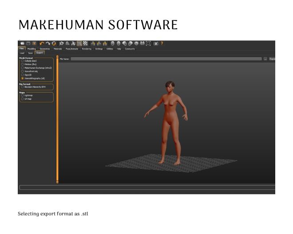Select Biovision Hierarchy BVH rig format
Screen dimensions: 293x234
point(33,87)
